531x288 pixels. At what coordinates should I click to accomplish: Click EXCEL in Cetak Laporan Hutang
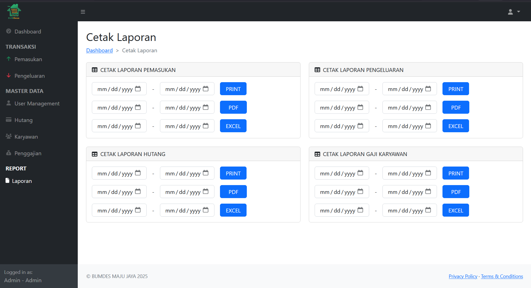click(233, 210)
